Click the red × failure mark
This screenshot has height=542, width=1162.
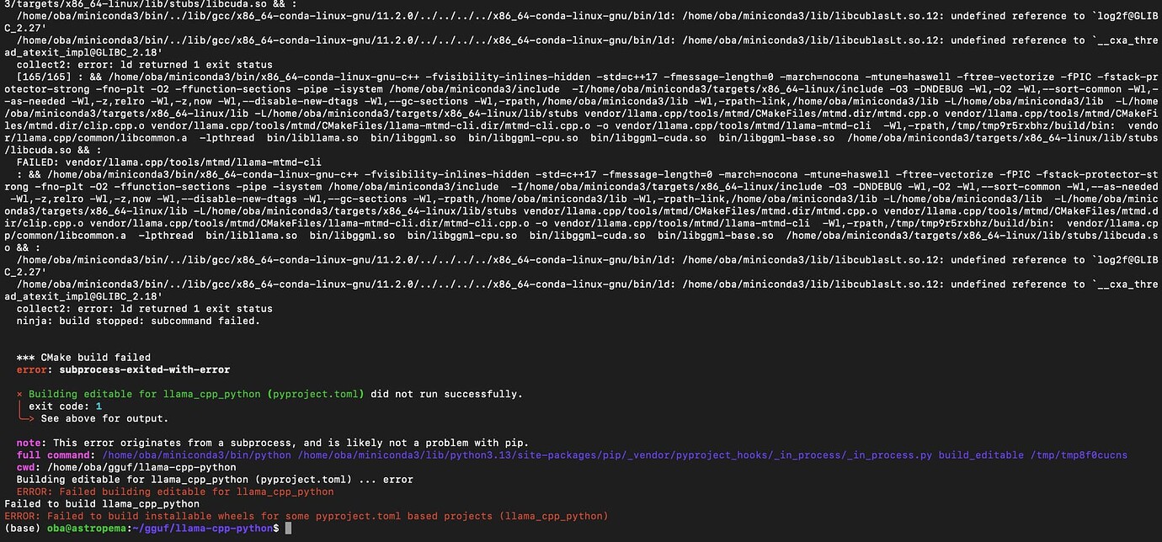pos(20,394)
